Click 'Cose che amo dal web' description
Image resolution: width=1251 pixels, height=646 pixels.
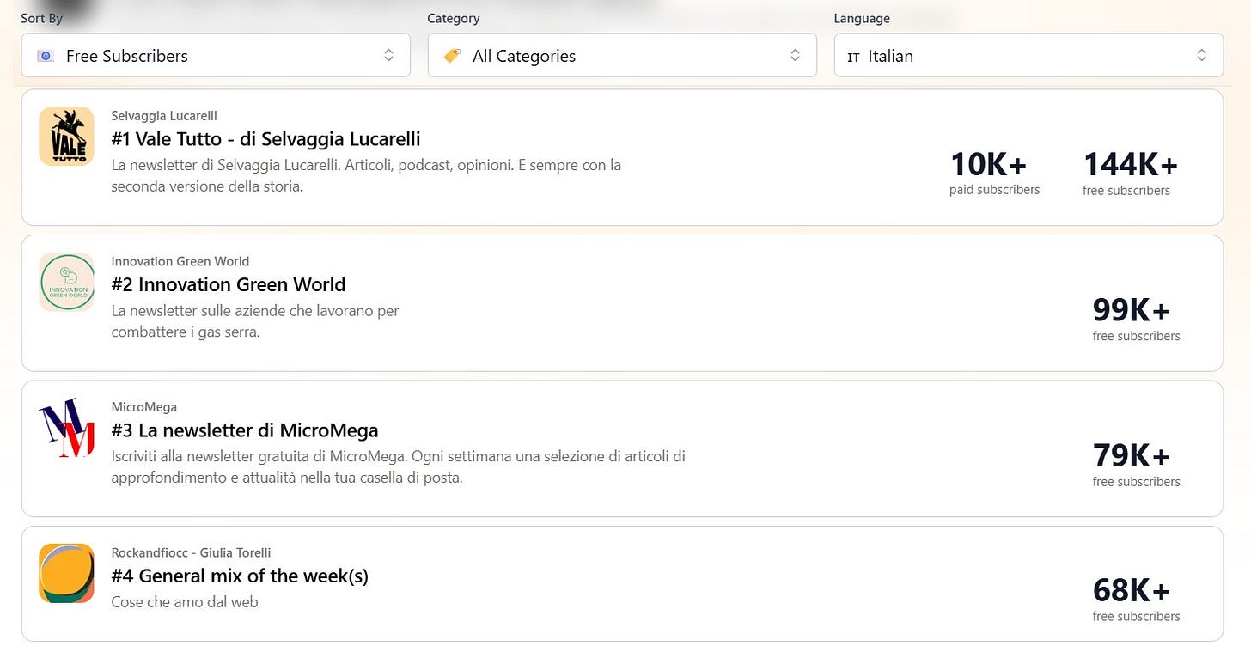(185, 602)
